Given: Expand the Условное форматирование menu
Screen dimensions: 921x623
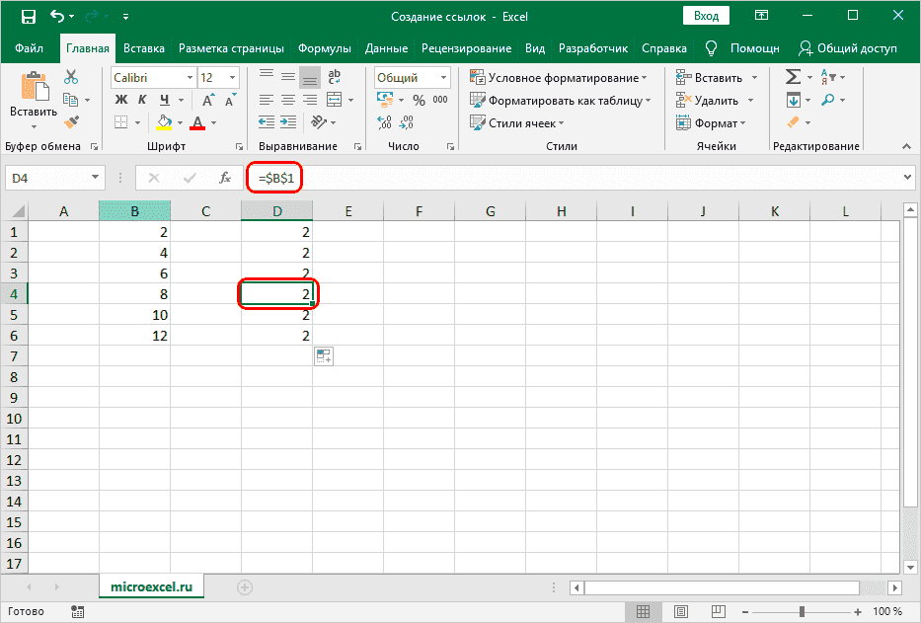Looking at the screenshot, I should pyautogui.click(x=559, y=77).
